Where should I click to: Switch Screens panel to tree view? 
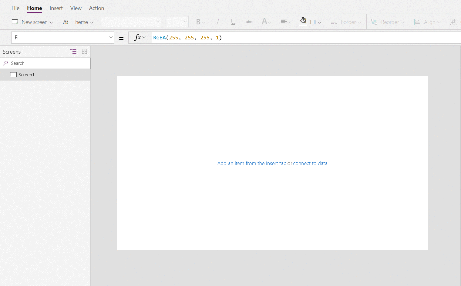[x=73, y=52]
